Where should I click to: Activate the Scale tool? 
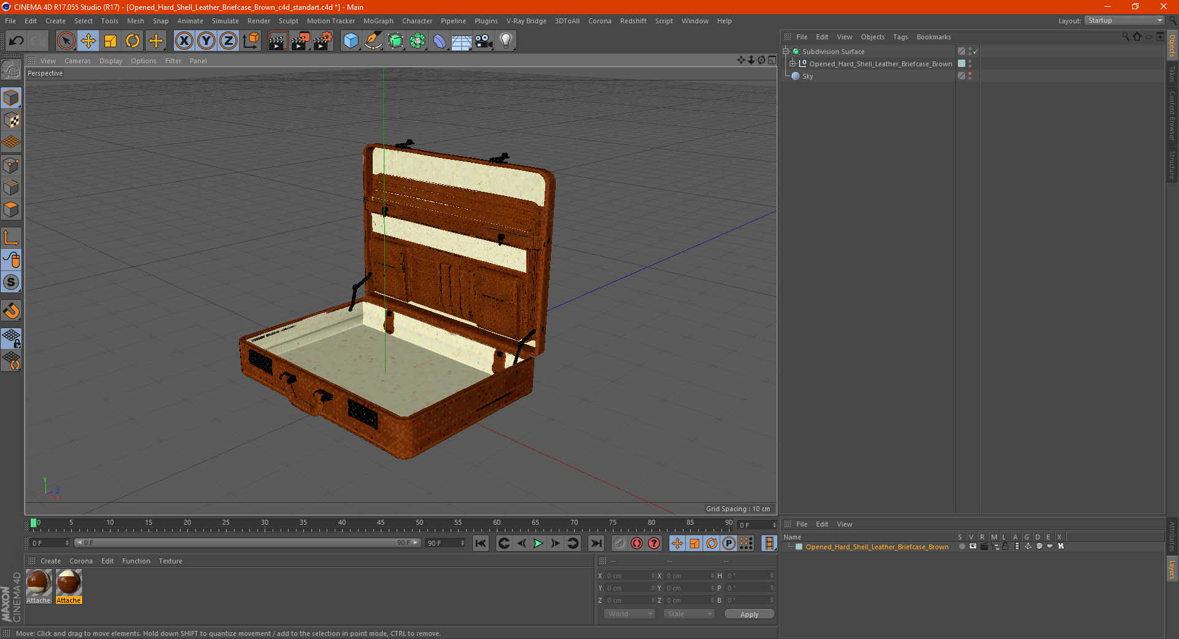click(111, 41)
